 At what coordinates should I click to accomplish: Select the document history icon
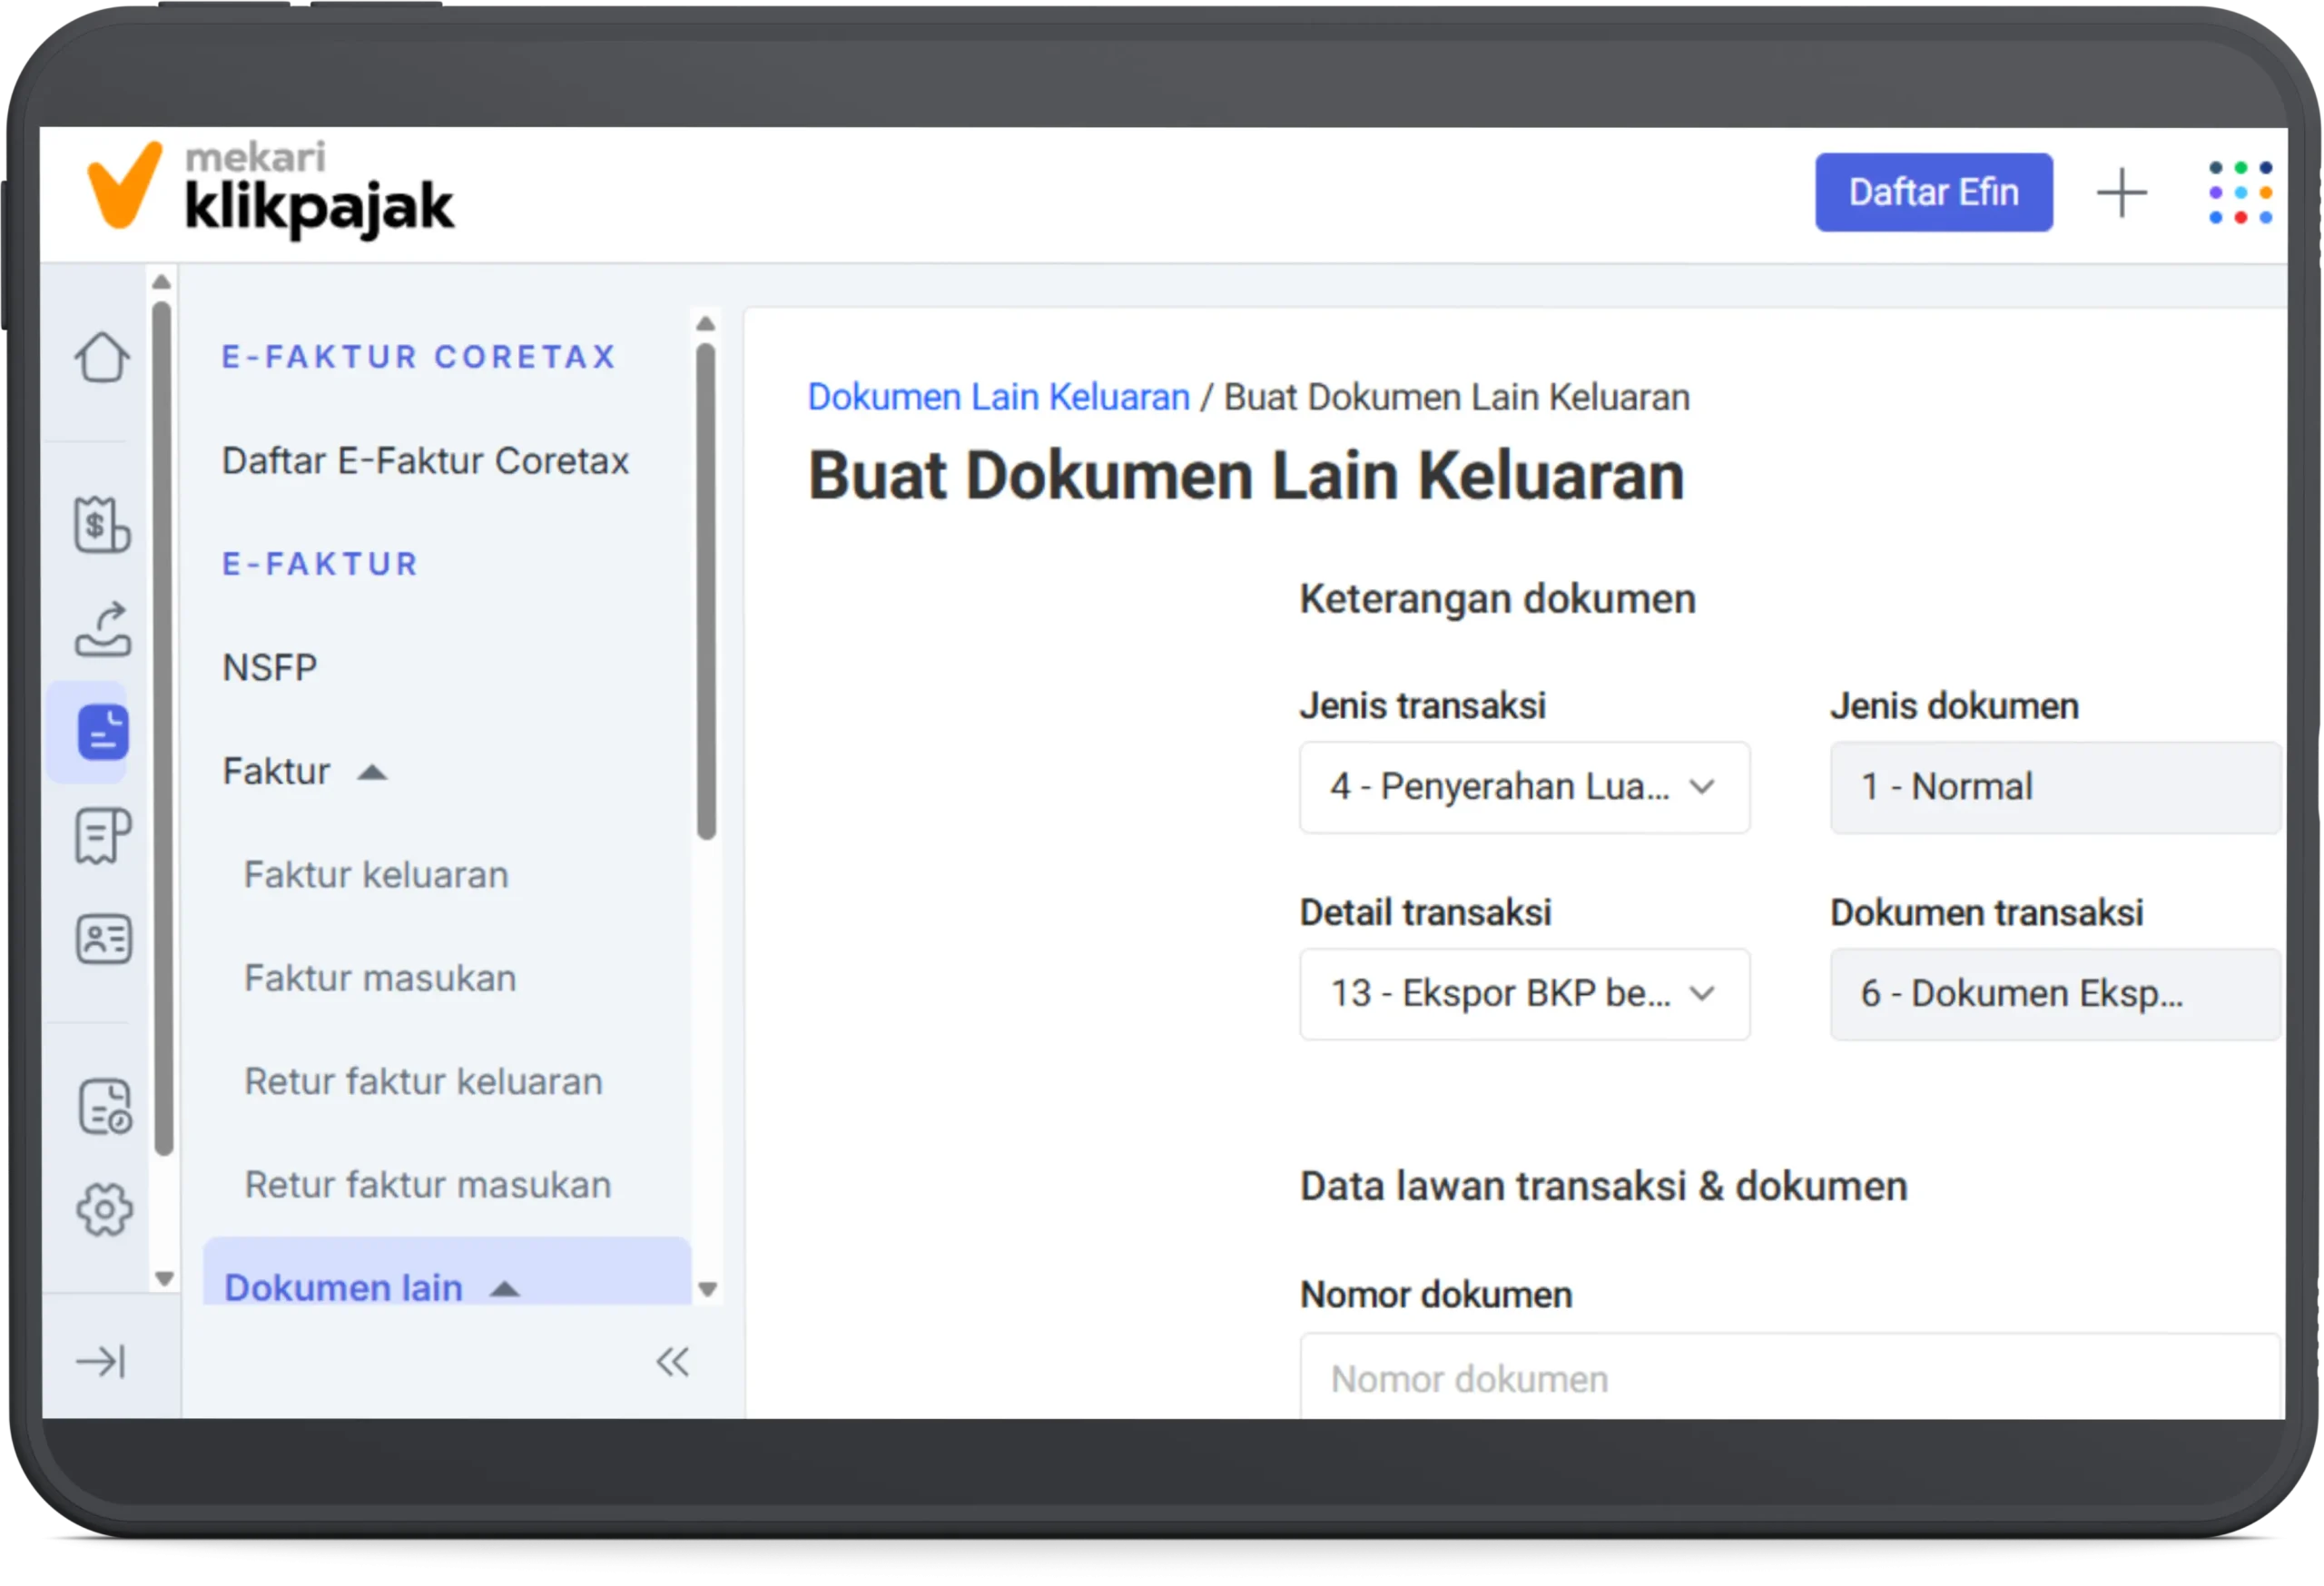pos(101,1105)
